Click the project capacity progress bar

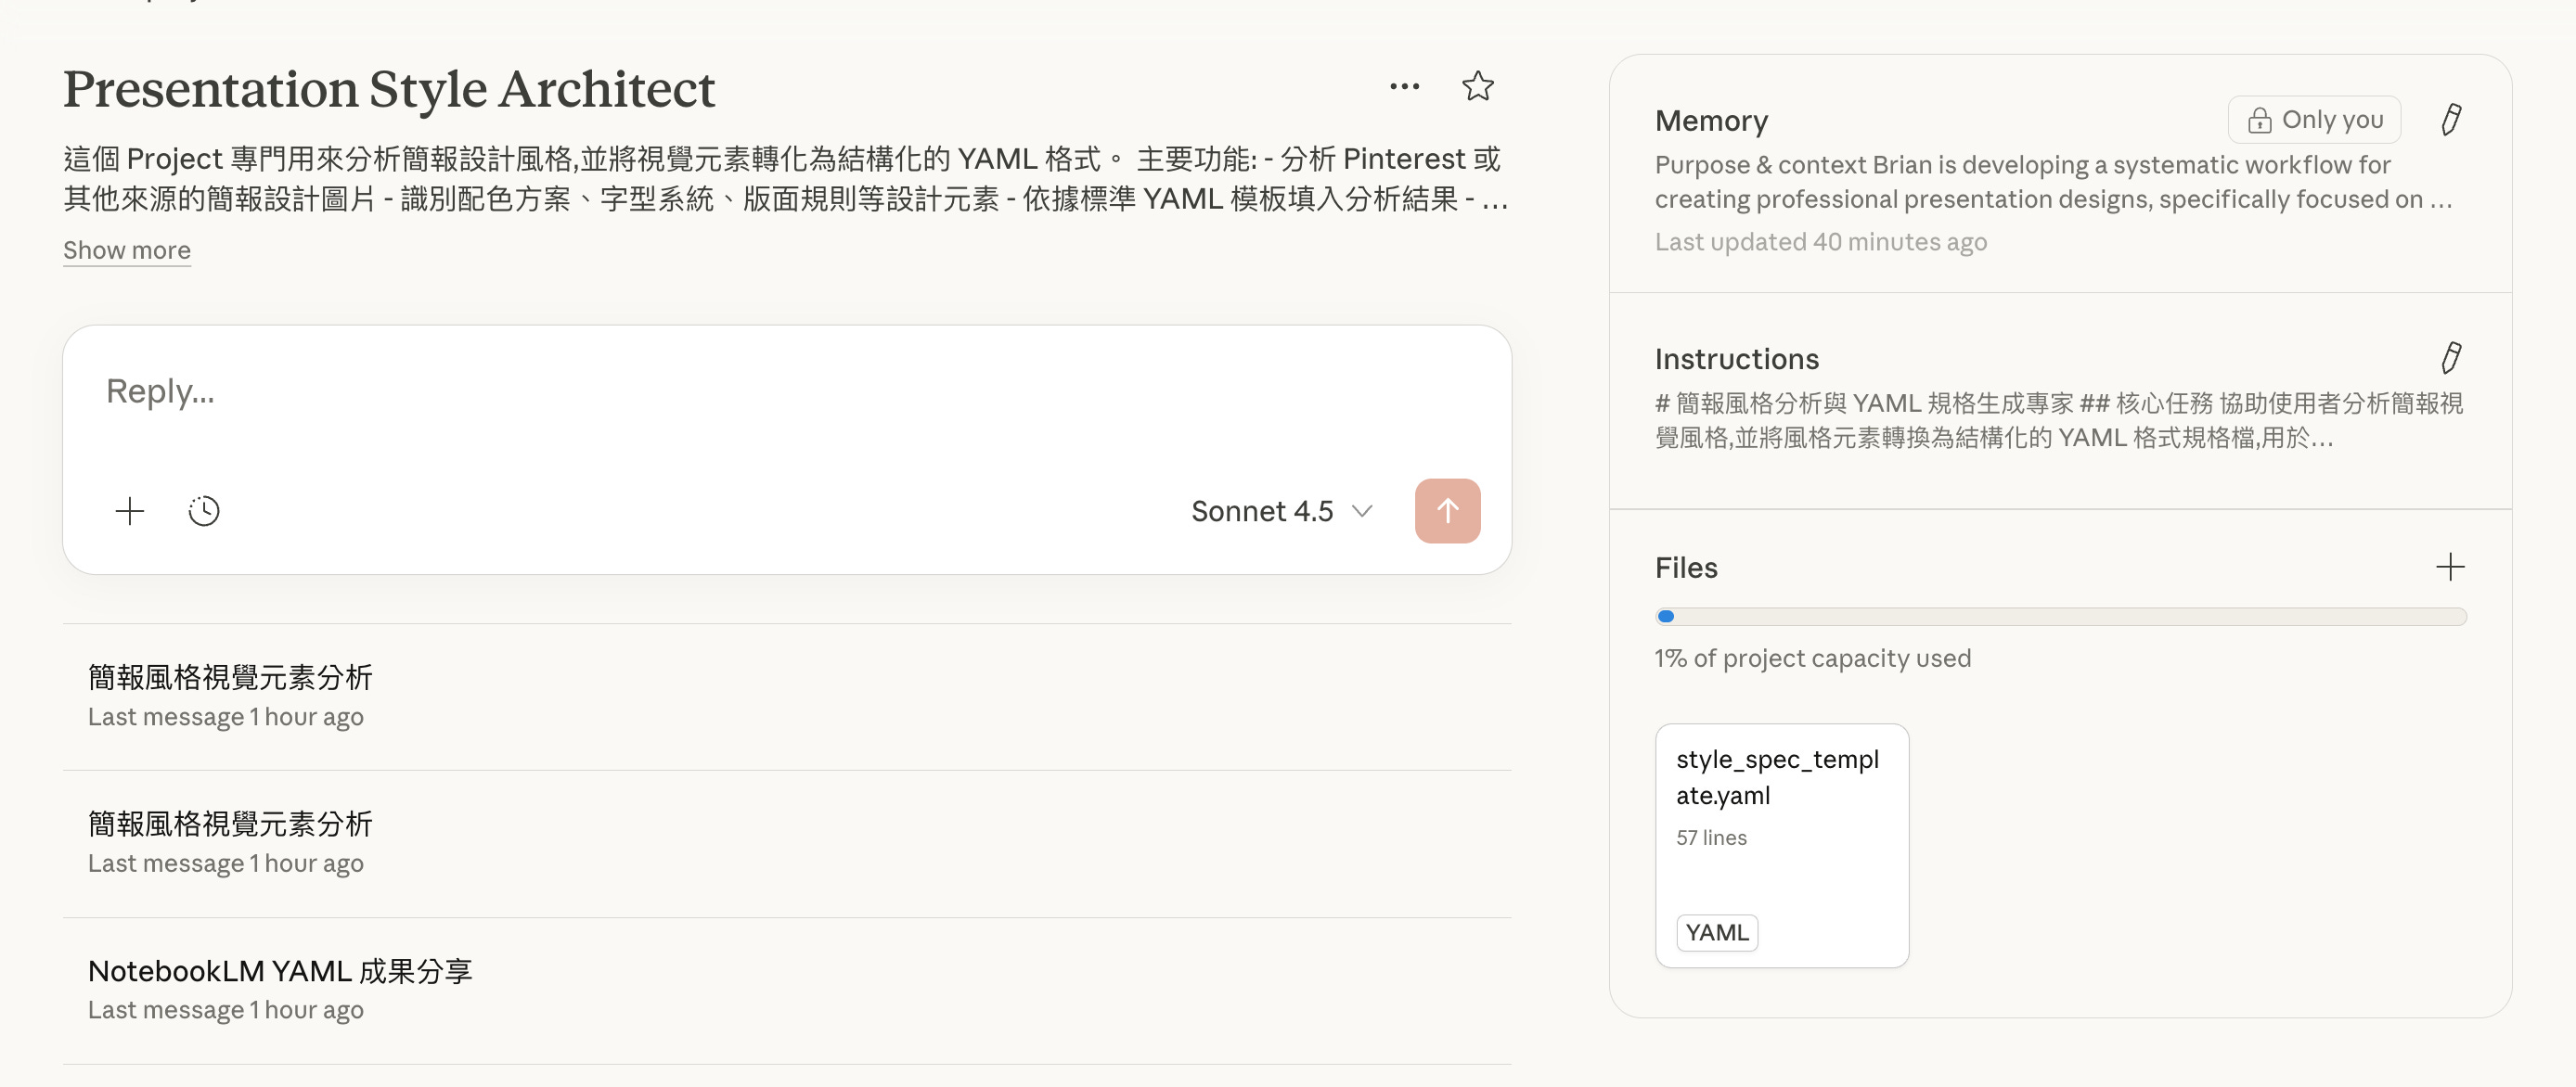coord(2060,617)
